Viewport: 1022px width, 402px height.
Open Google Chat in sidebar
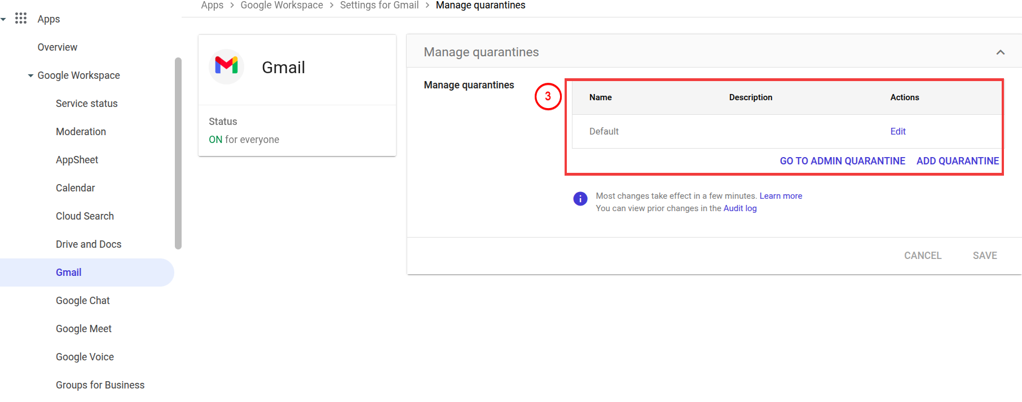point(83,301)
